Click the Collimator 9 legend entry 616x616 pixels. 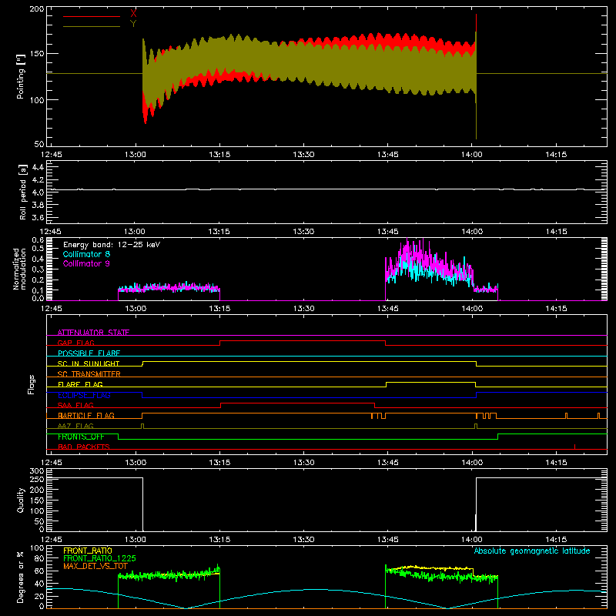click(x=86, y=263)
